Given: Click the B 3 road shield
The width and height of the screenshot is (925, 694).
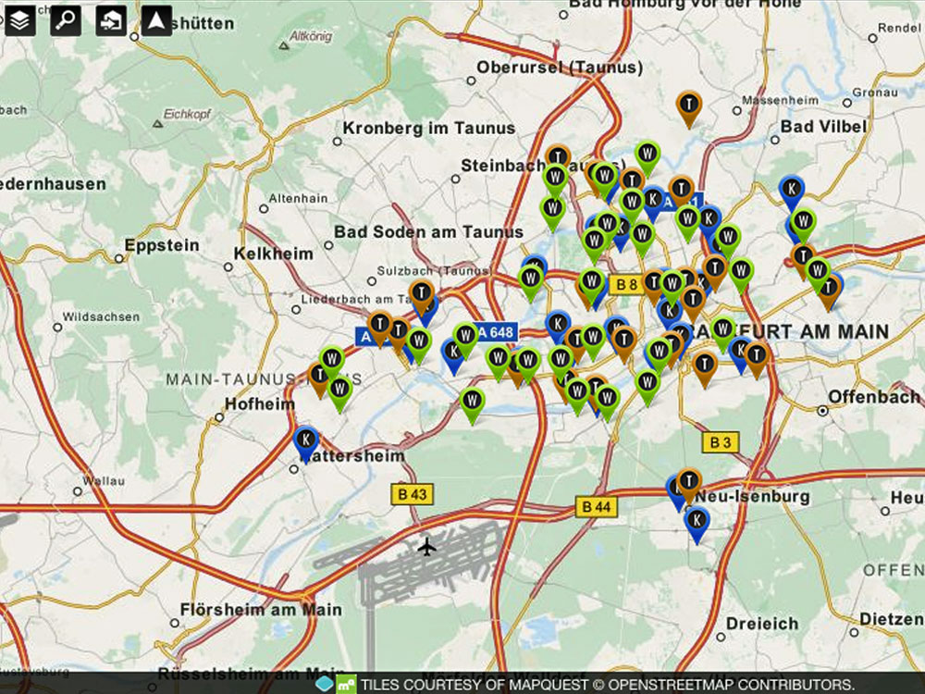Looking at the screenshot, I should [x=720, y=442].
